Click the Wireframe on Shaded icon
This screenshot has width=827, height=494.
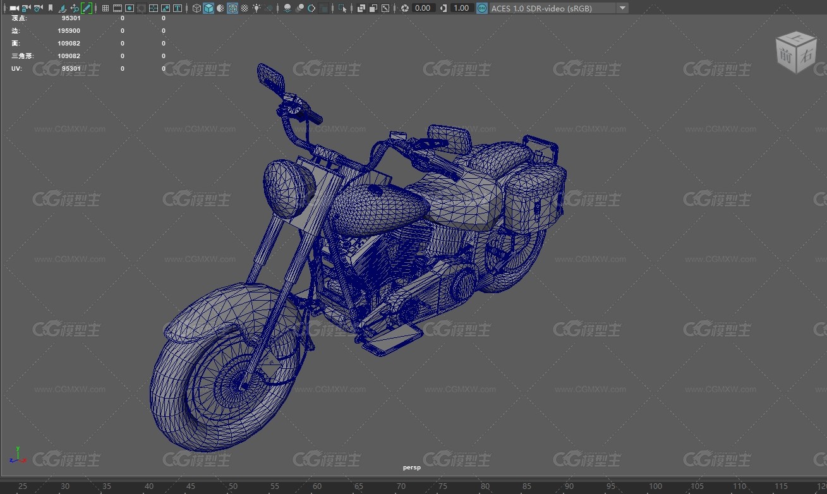(x=232, y=8)
